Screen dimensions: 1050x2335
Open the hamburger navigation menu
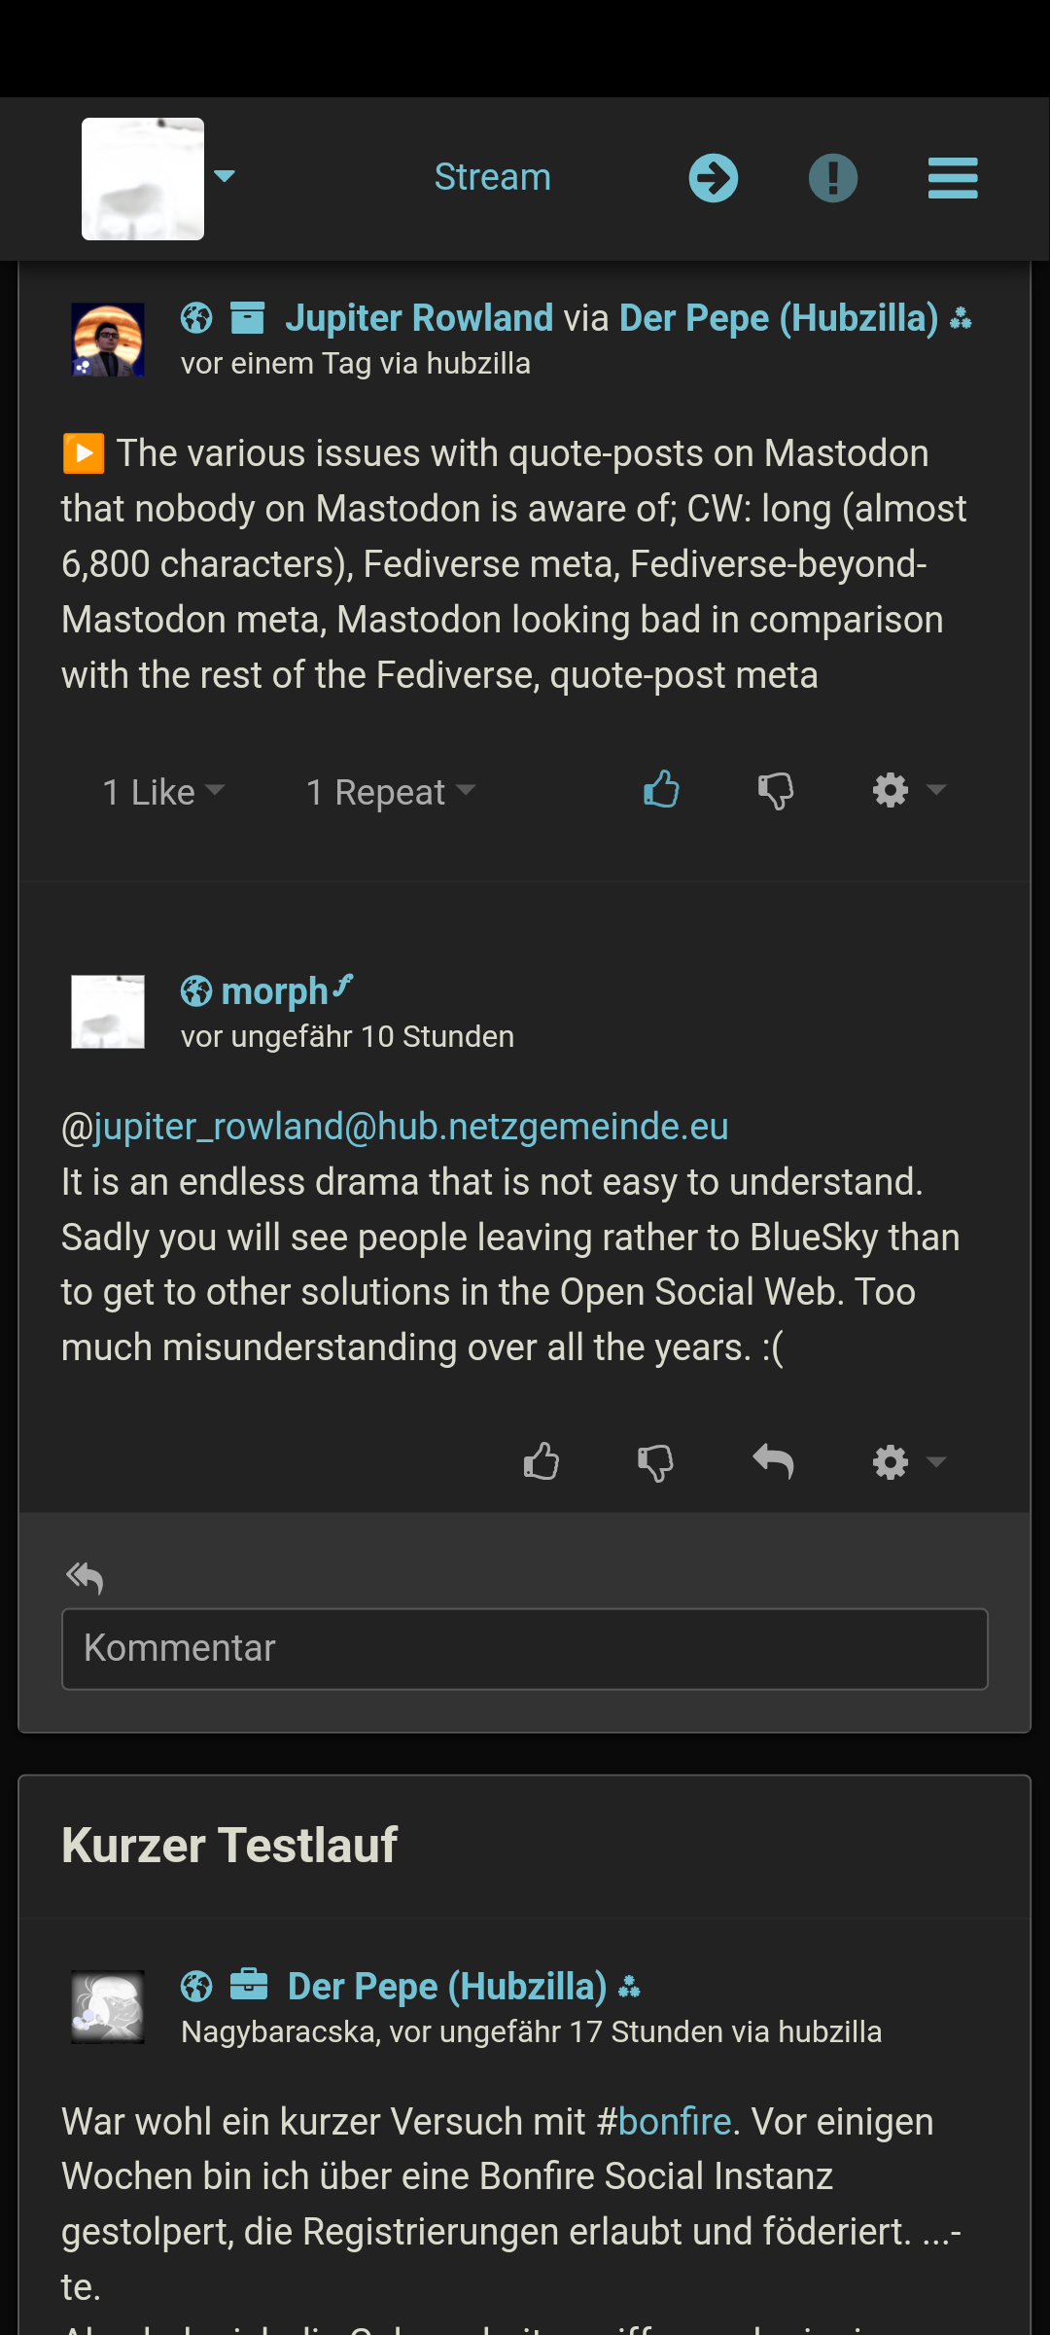point(953,178)
